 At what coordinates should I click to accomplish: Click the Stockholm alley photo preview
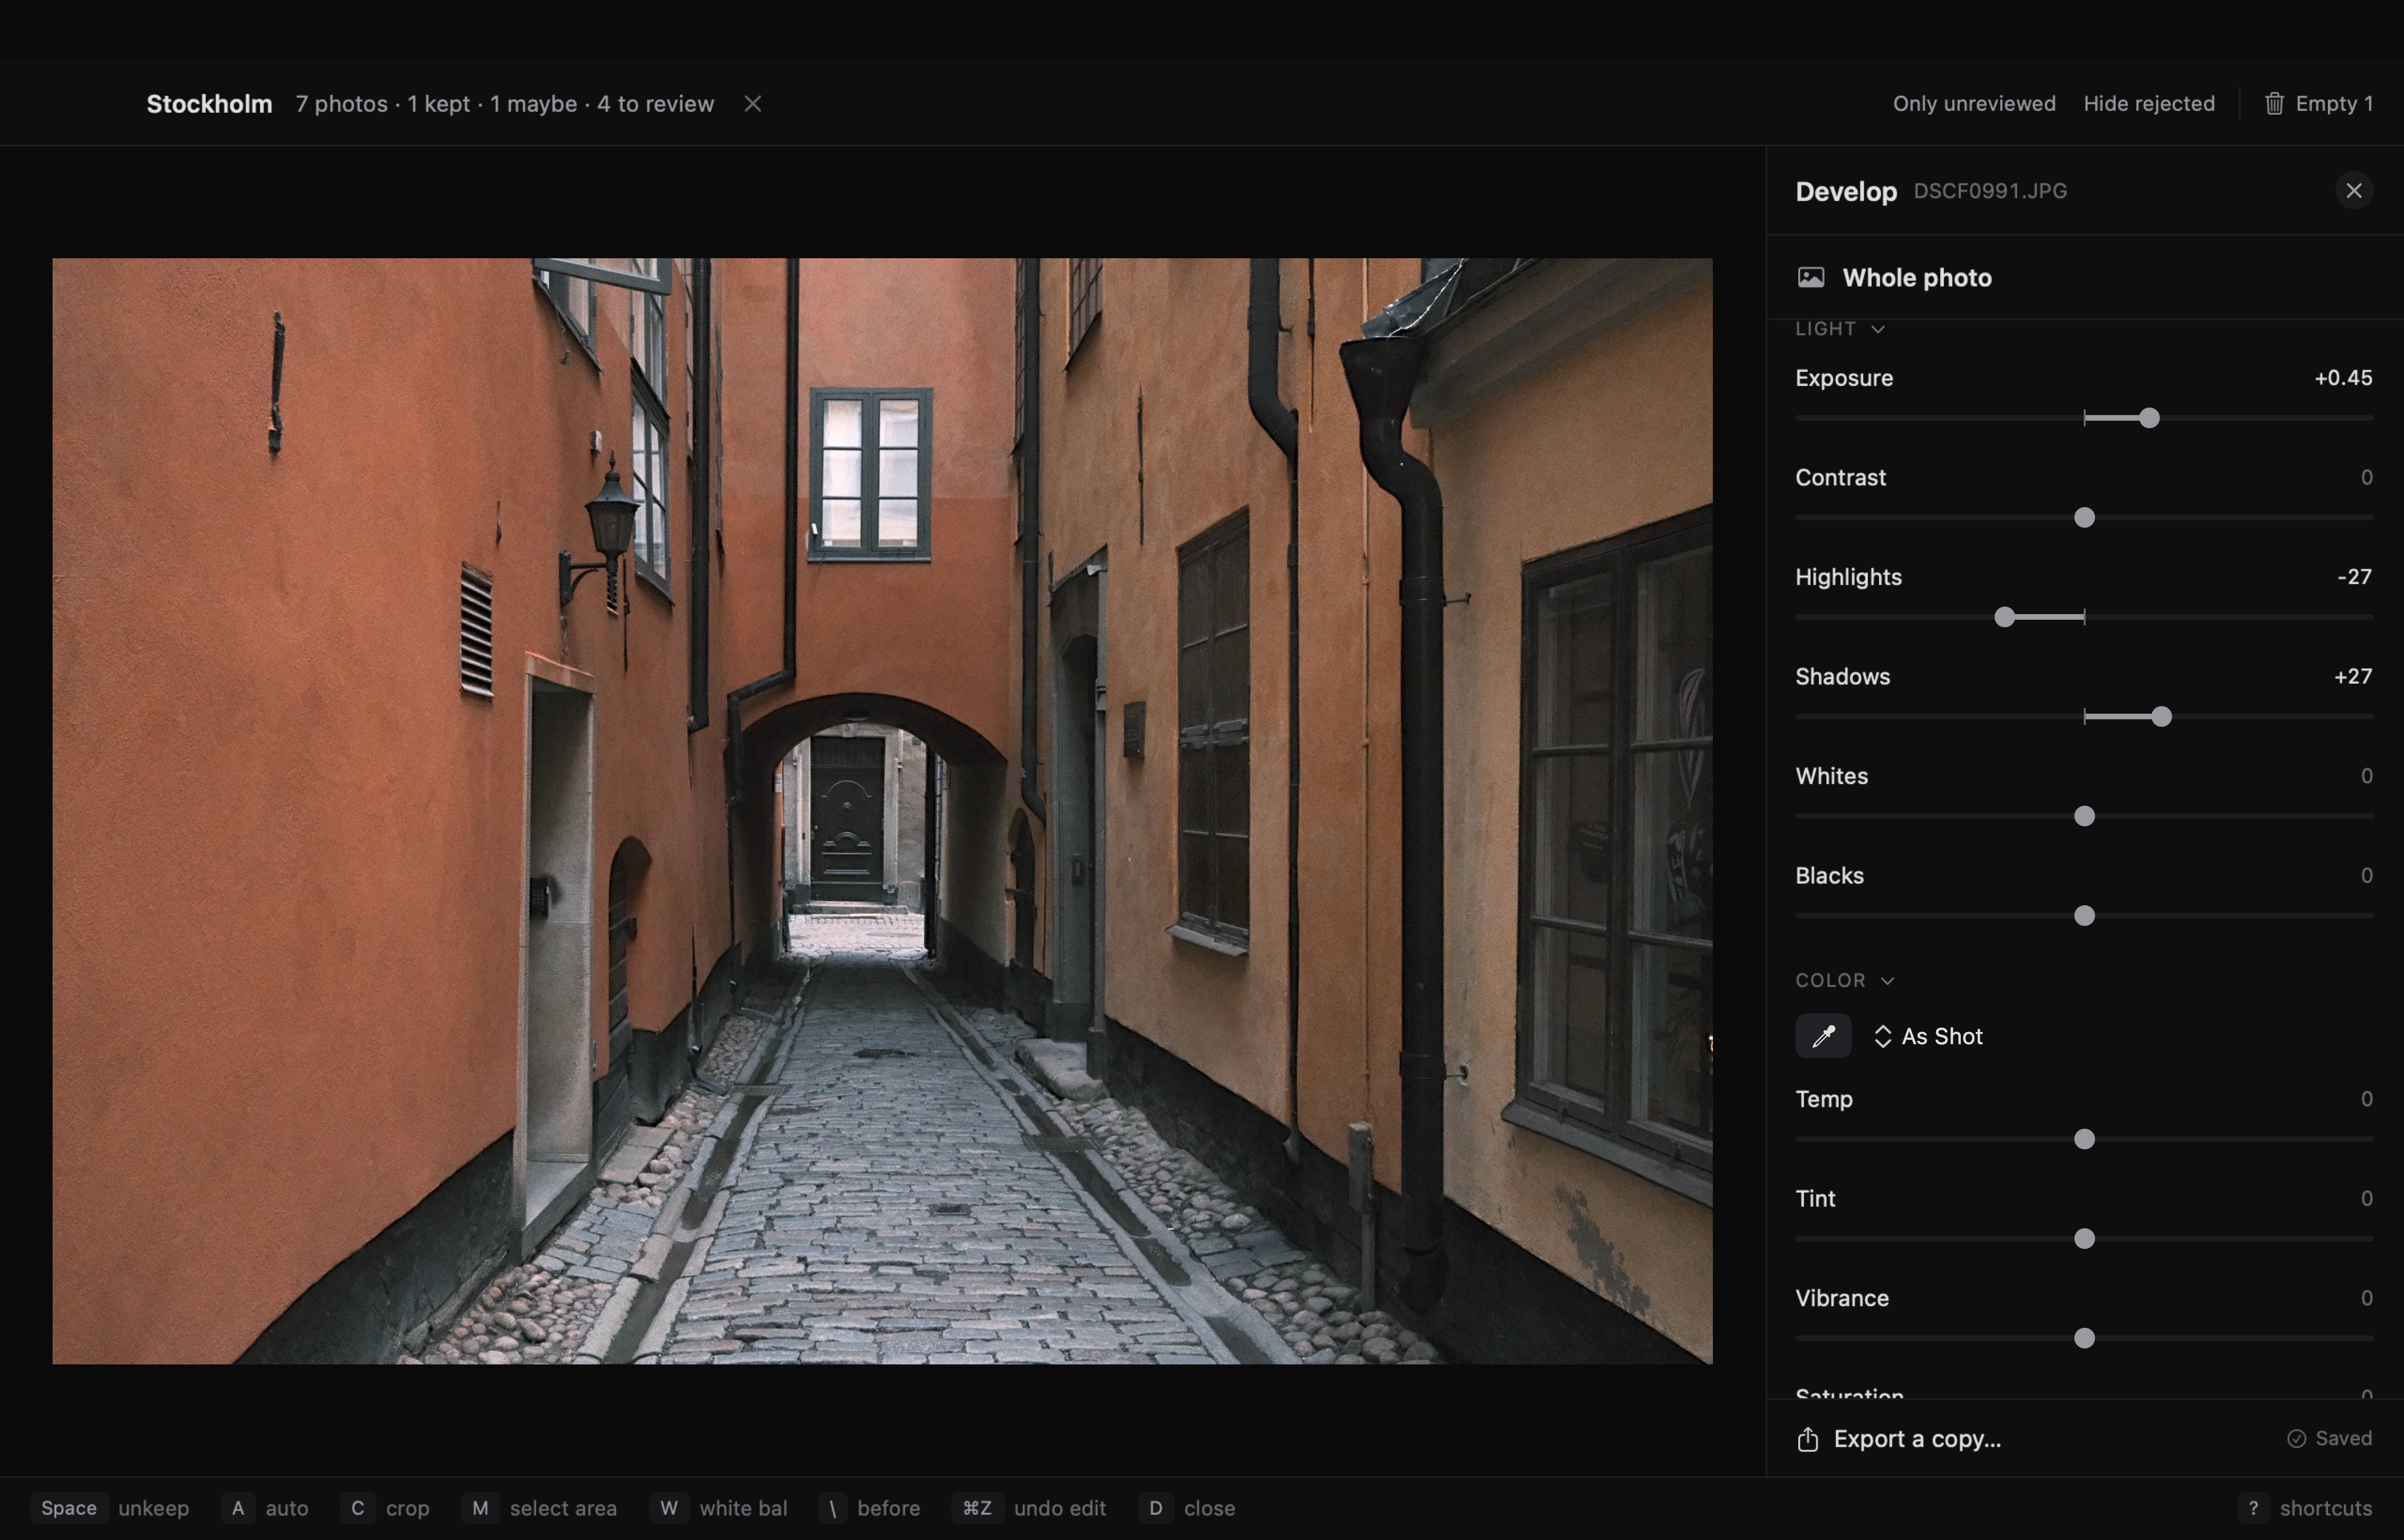point(882,811)
